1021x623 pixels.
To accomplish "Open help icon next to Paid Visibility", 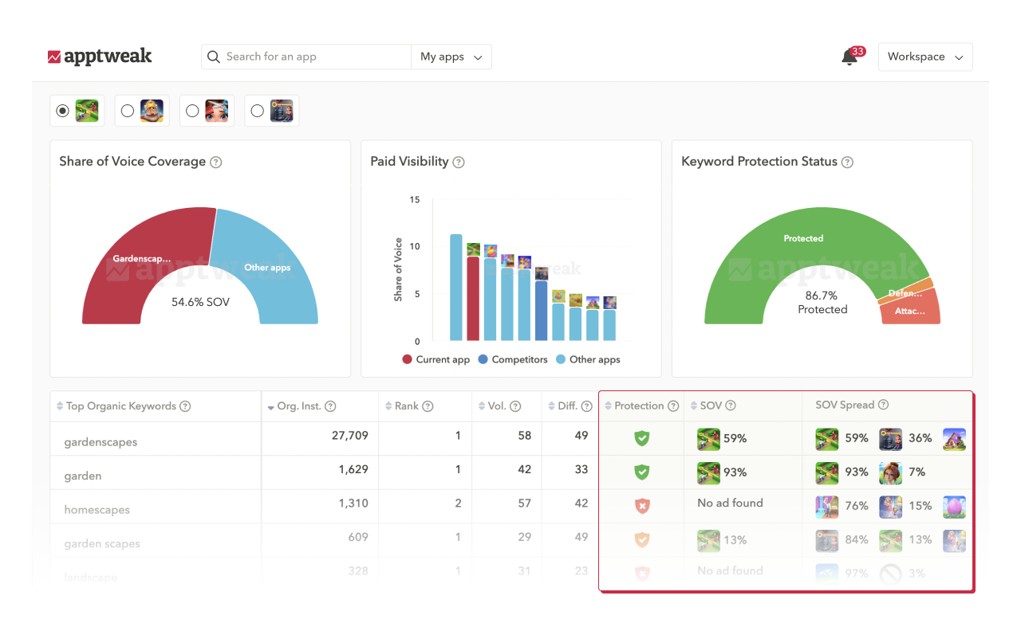I will point(458,162).
